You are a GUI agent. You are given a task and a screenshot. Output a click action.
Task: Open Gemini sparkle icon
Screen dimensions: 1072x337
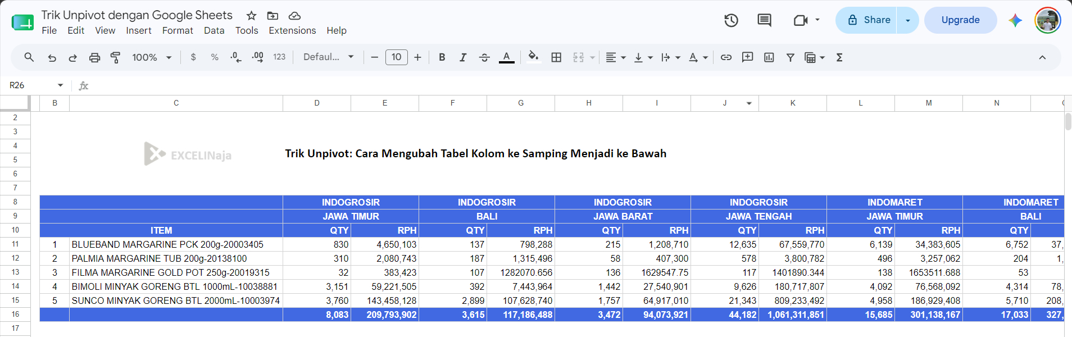pos(1015,20)
